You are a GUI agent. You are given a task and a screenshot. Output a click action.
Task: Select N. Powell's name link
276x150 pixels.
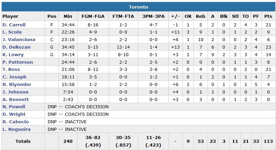coord(13,107)
